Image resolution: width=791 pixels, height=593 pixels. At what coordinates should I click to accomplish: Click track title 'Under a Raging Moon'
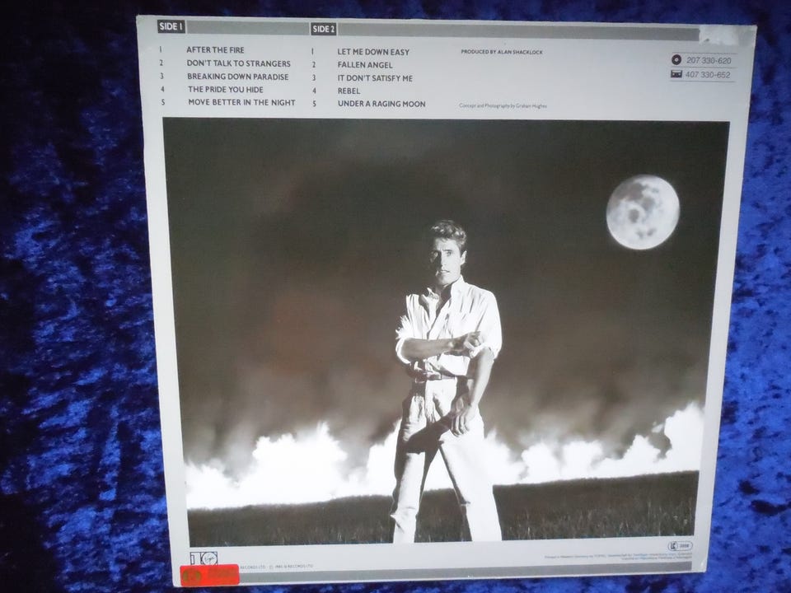(381, 104)
